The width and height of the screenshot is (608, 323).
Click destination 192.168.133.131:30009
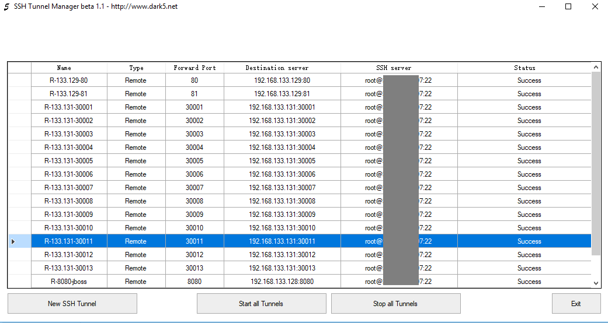(282, 215)
